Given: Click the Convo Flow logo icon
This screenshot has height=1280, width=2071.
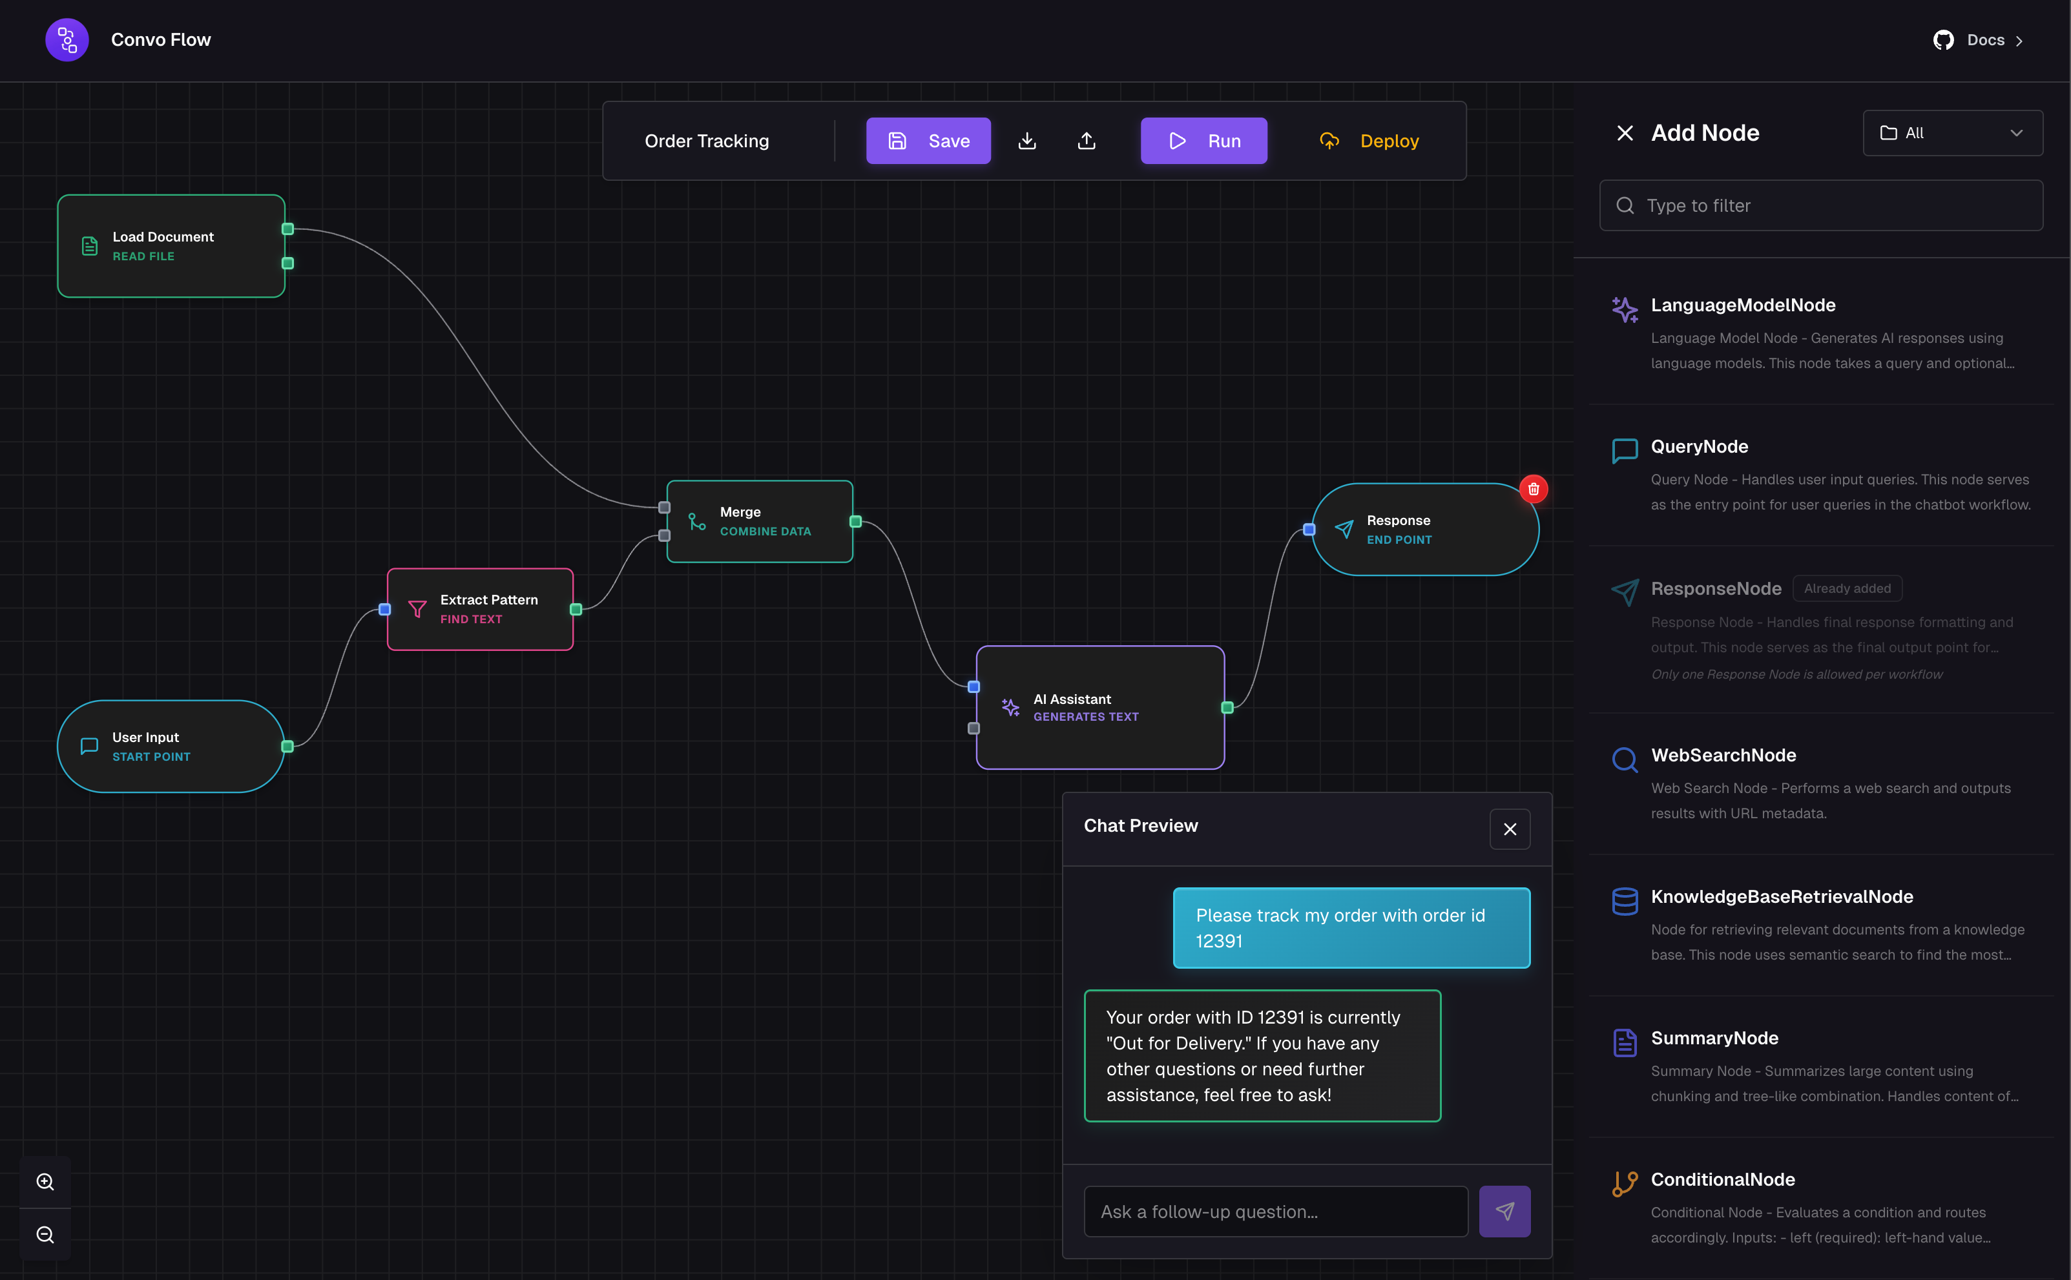Looking at the screenshot, I should click(x=67, y=40).
